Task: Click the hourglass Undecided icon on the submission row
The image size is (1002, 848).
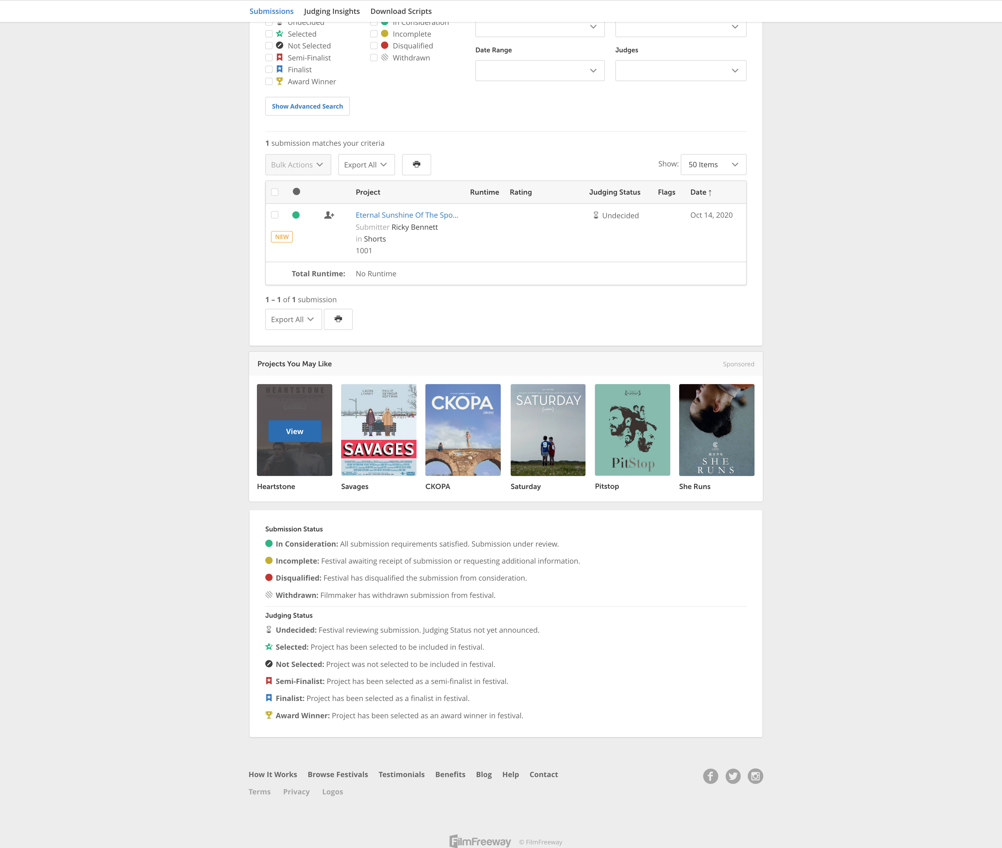Action: pos(595,215)
